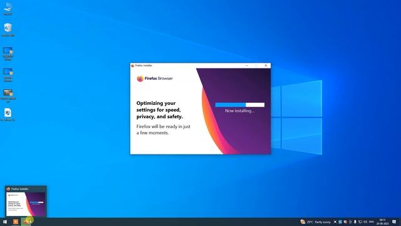Open the weather widget showing Partly sunny
This screenshot has width=401, height=226.
[x=315, y=222]
